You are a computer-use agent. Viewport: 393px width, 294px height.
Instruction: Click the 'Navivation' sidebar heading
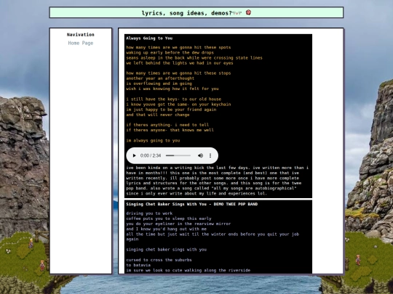click(x=81, y=35)
